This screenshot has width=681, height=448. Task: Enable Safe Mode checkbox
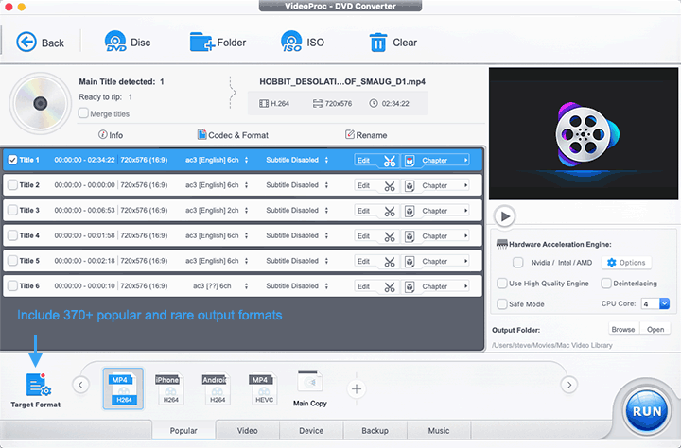click(x=502, y=304)
